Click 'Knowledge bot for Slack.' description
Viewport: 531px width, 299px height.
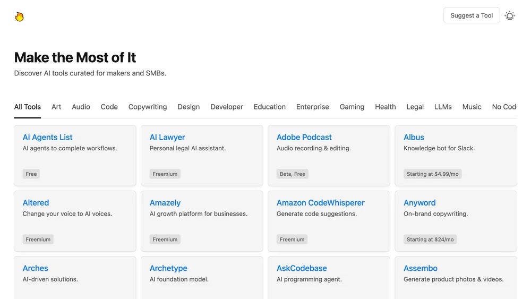pyautogui.click(x=439, y=148)
